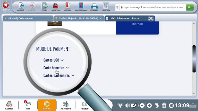Click the red Fermer close button

coord(6,5)
